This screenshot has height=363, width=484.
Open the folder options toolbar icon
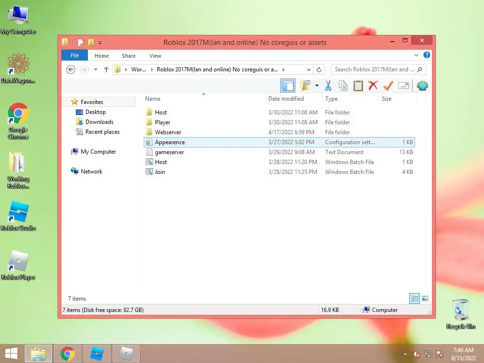(x=305, y=86)
